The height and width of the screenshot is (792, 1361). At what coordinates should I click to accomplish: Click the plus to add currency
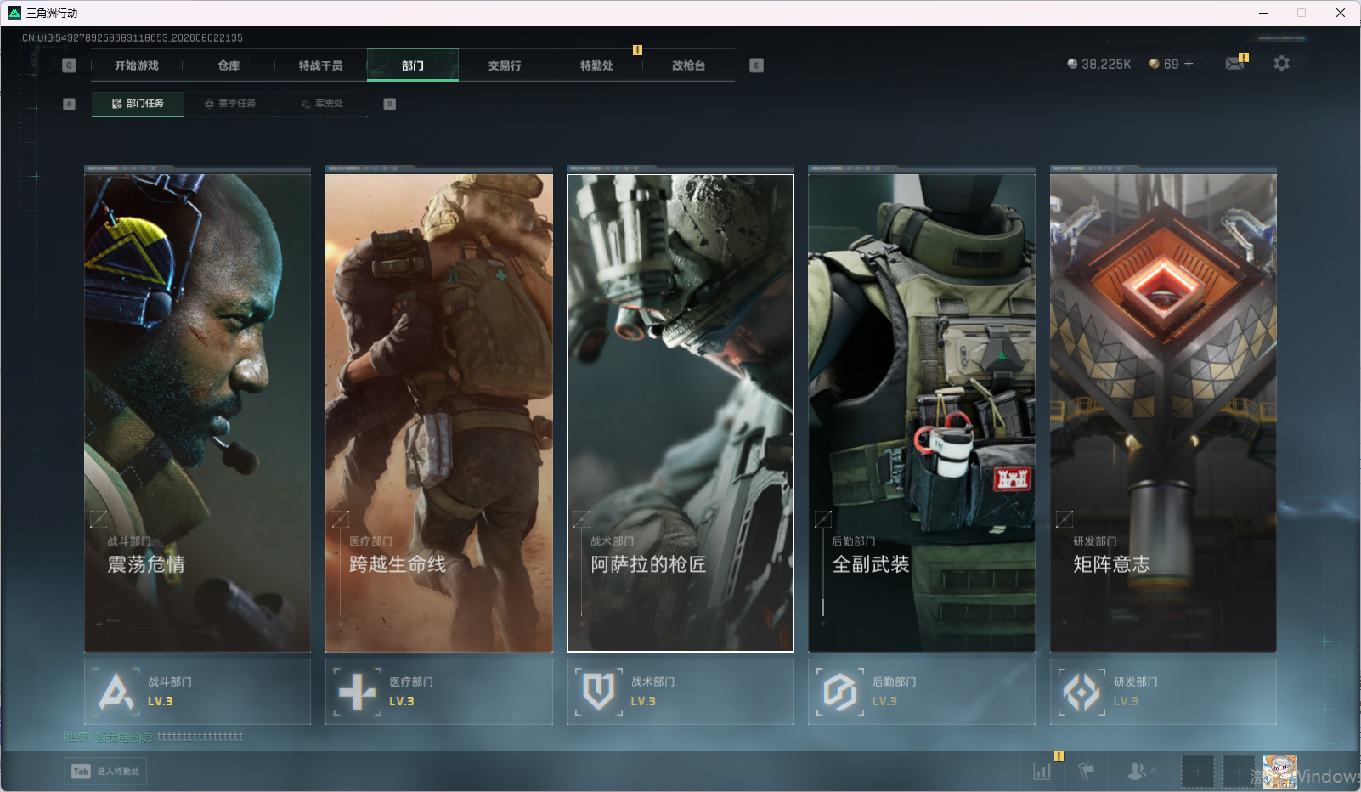[1189, 64]
